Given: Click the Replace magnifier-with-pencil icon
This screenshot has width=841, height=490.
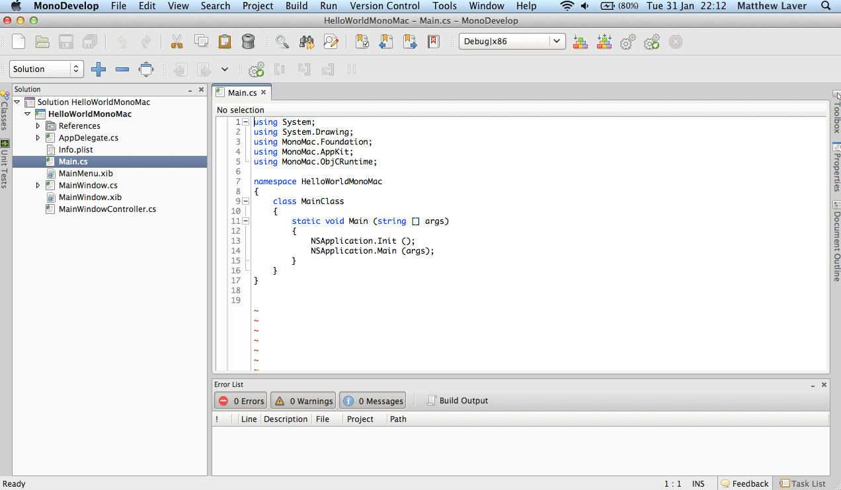Looking at the screenshot, I should (x=331, y=42).
